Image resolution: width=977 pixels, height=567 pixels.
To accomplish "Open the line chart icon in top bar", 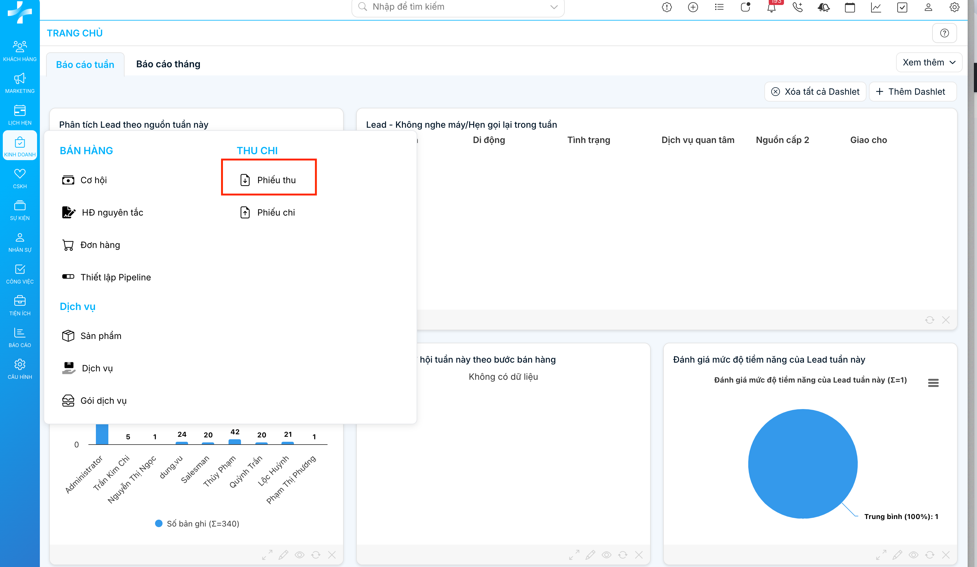I will (x=876, y=7).
